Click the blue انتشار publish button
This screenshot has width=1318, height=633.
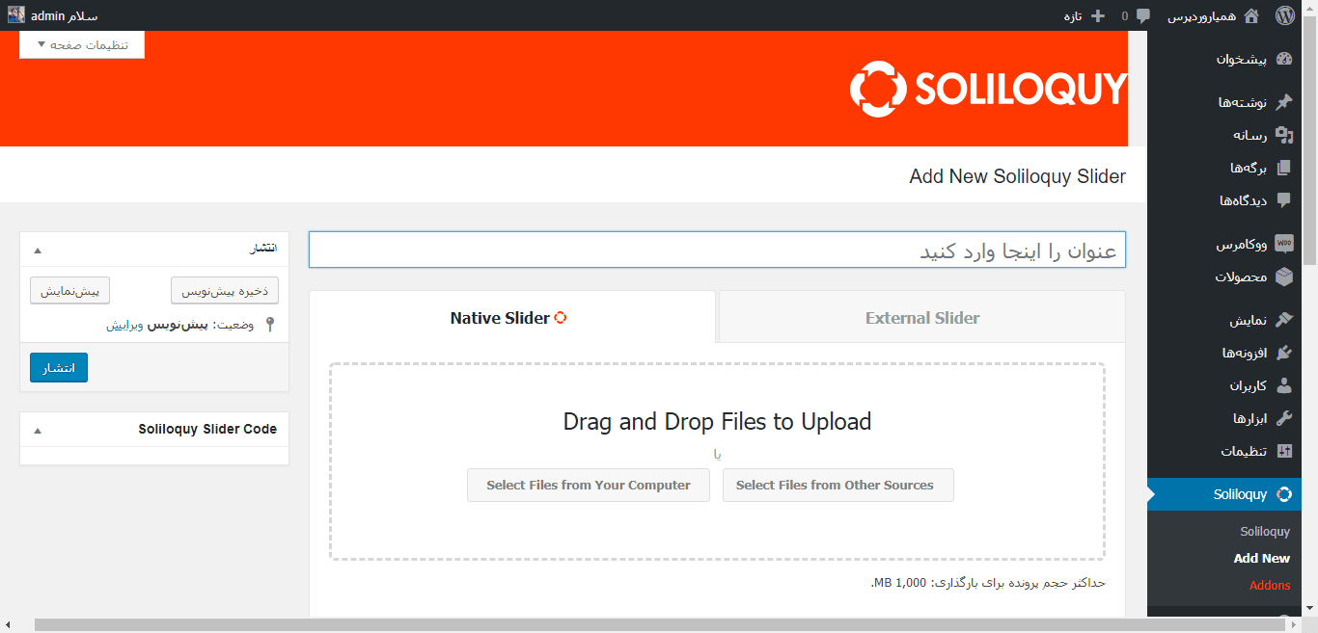point(59,367)
